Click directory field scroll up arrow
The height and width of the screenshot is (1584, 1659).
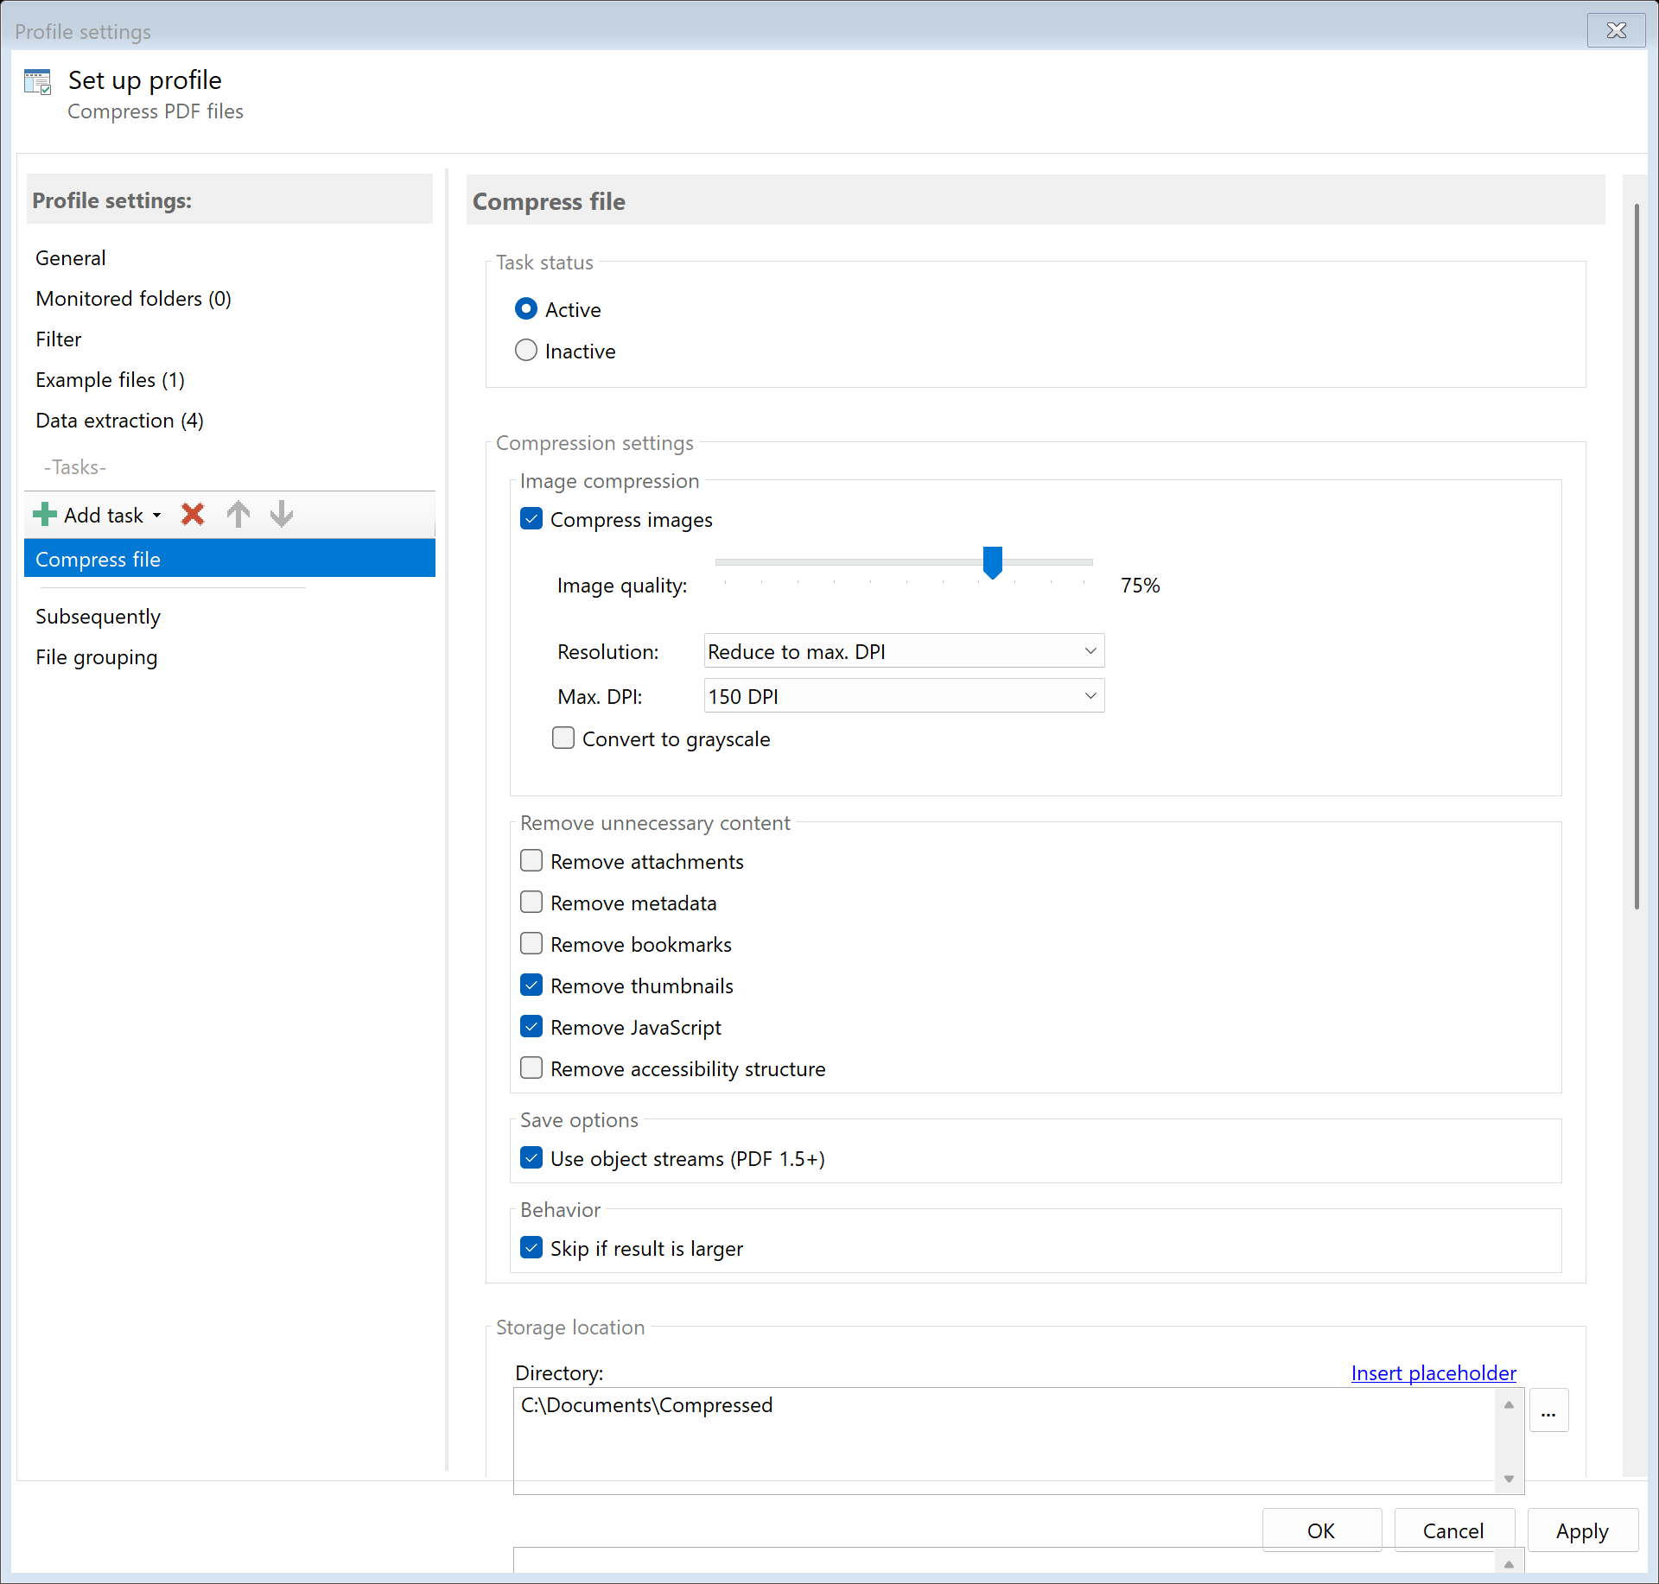[x=1509, y=1405]
